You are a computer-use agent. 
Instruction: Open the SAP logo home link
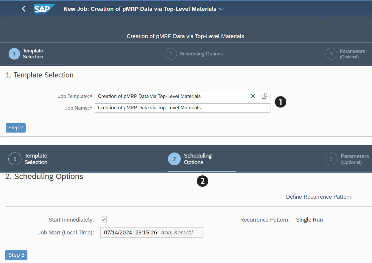click(45, 9)
